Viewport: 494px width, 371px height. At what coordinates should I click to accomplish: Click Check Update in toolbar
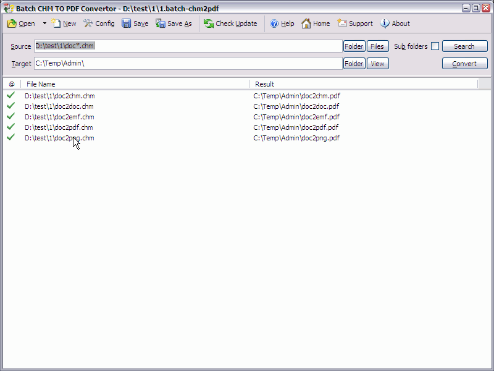click(230, 23)
